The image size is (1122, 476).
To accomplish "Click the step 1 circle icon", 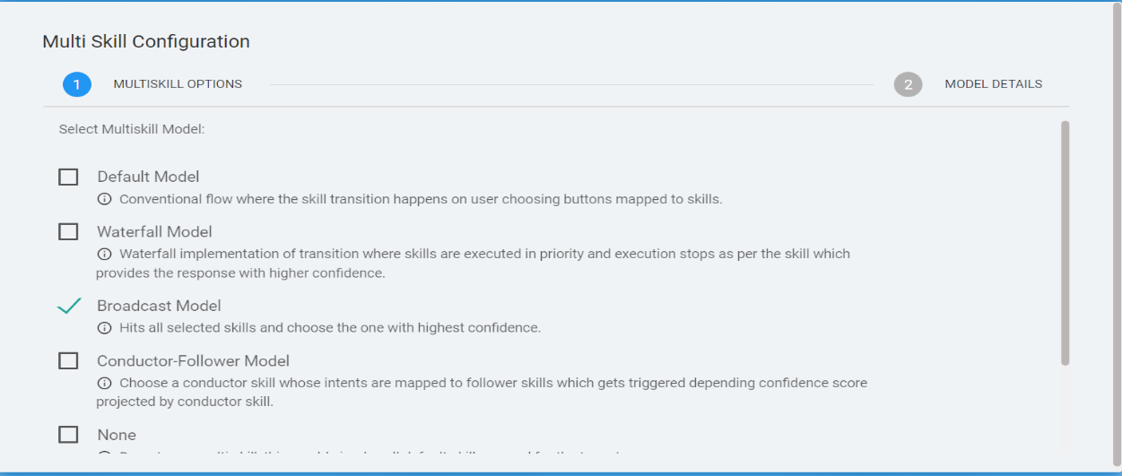I will click(x=77, y=84).
